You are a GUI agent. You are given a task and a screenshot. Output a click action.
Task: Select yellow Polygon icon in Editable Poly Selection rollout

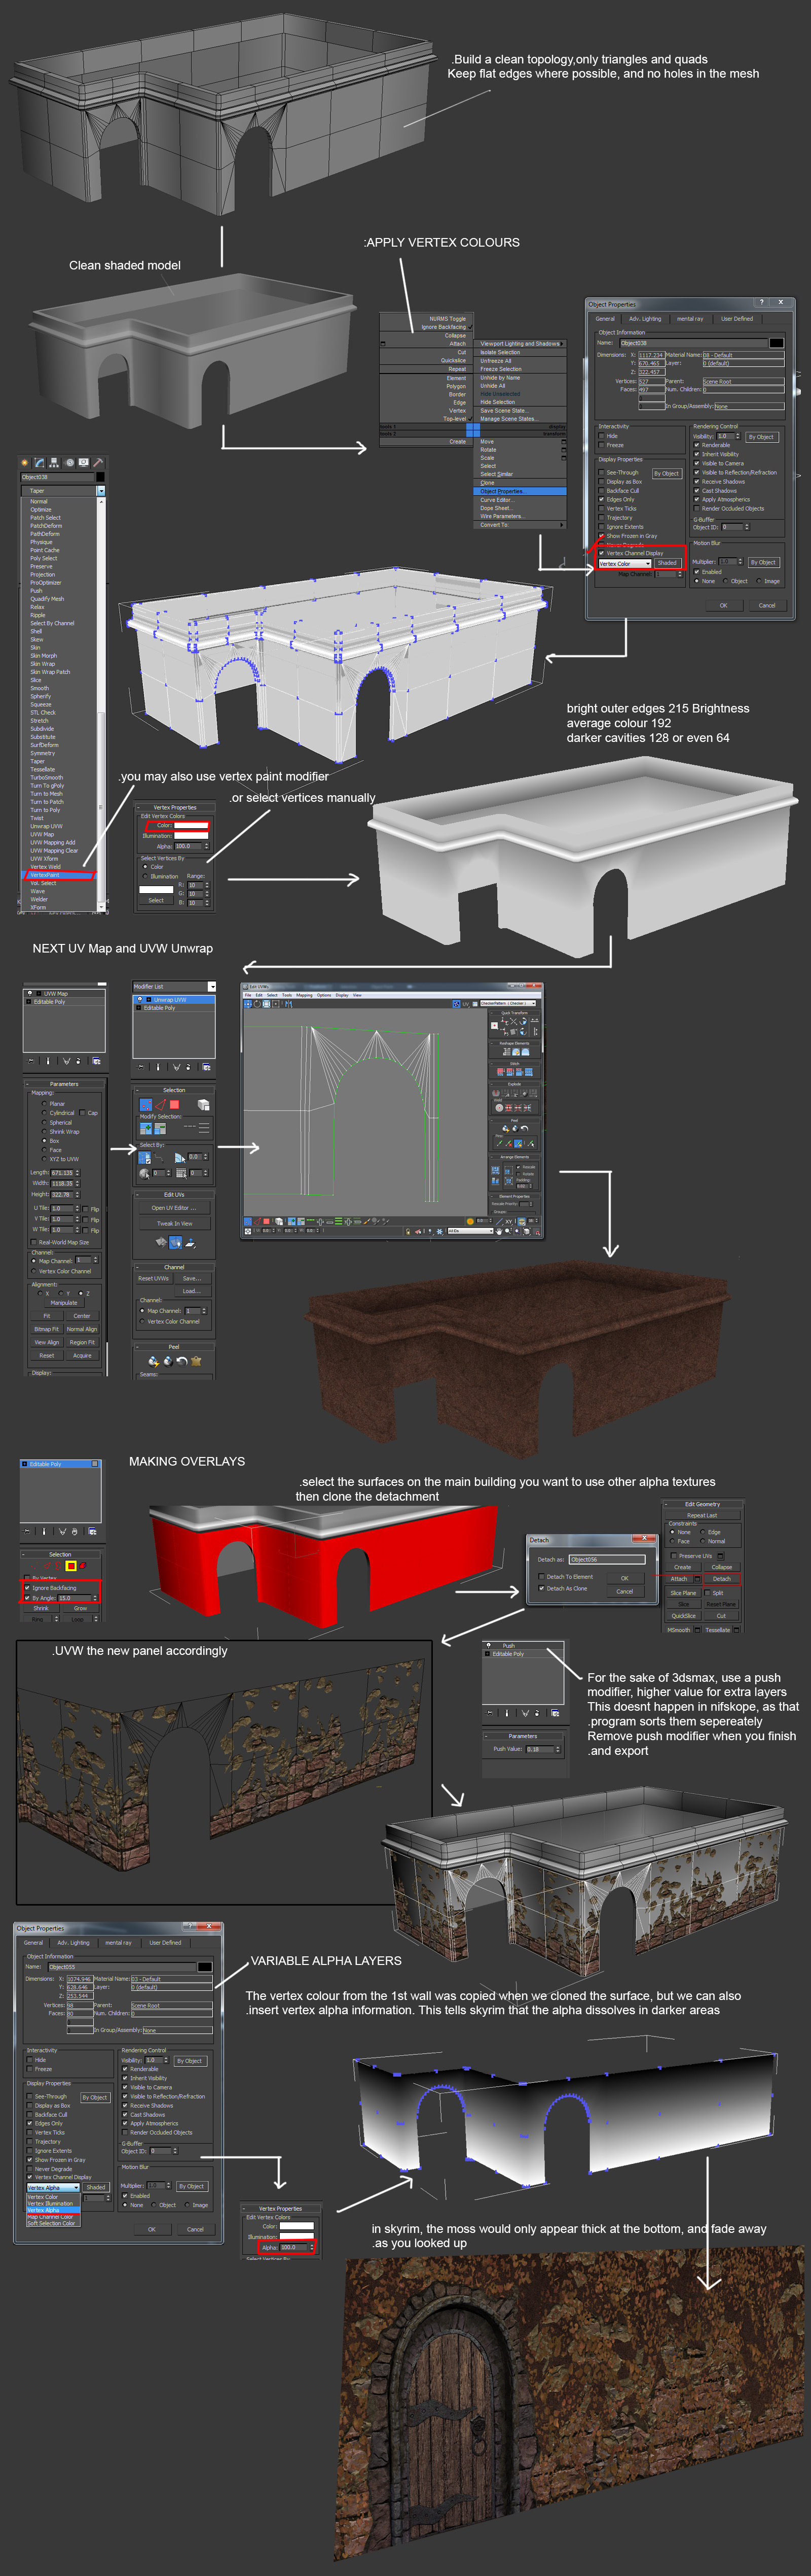71,1566
